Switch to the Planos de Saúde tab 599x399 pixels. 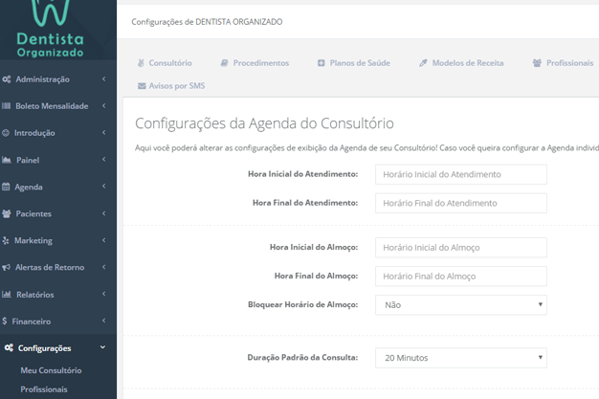click(354, 63)
